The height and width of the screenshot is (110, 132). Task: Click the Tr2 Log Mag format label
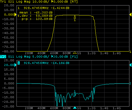coord(23,57)
